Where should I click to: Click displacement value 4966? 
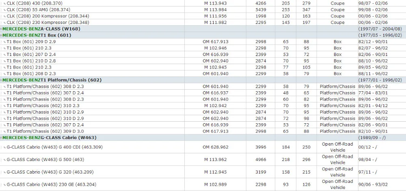click(261, 160)
